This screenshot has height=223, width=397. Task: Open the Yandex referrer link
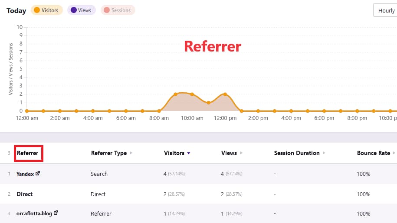25,174
